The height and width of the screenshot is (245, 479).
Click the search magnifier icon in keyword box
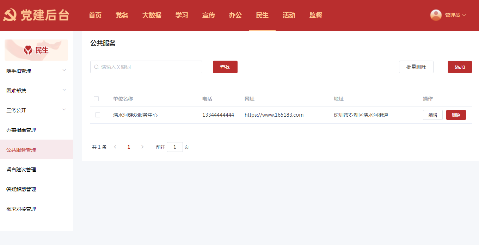tap(96, 67)
